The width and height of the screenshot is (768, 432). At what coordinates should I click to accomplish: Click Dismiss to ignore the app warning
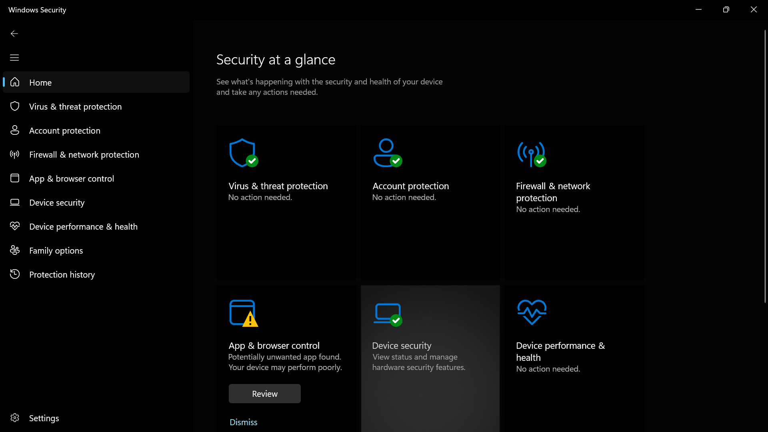[x=243, y=422]
